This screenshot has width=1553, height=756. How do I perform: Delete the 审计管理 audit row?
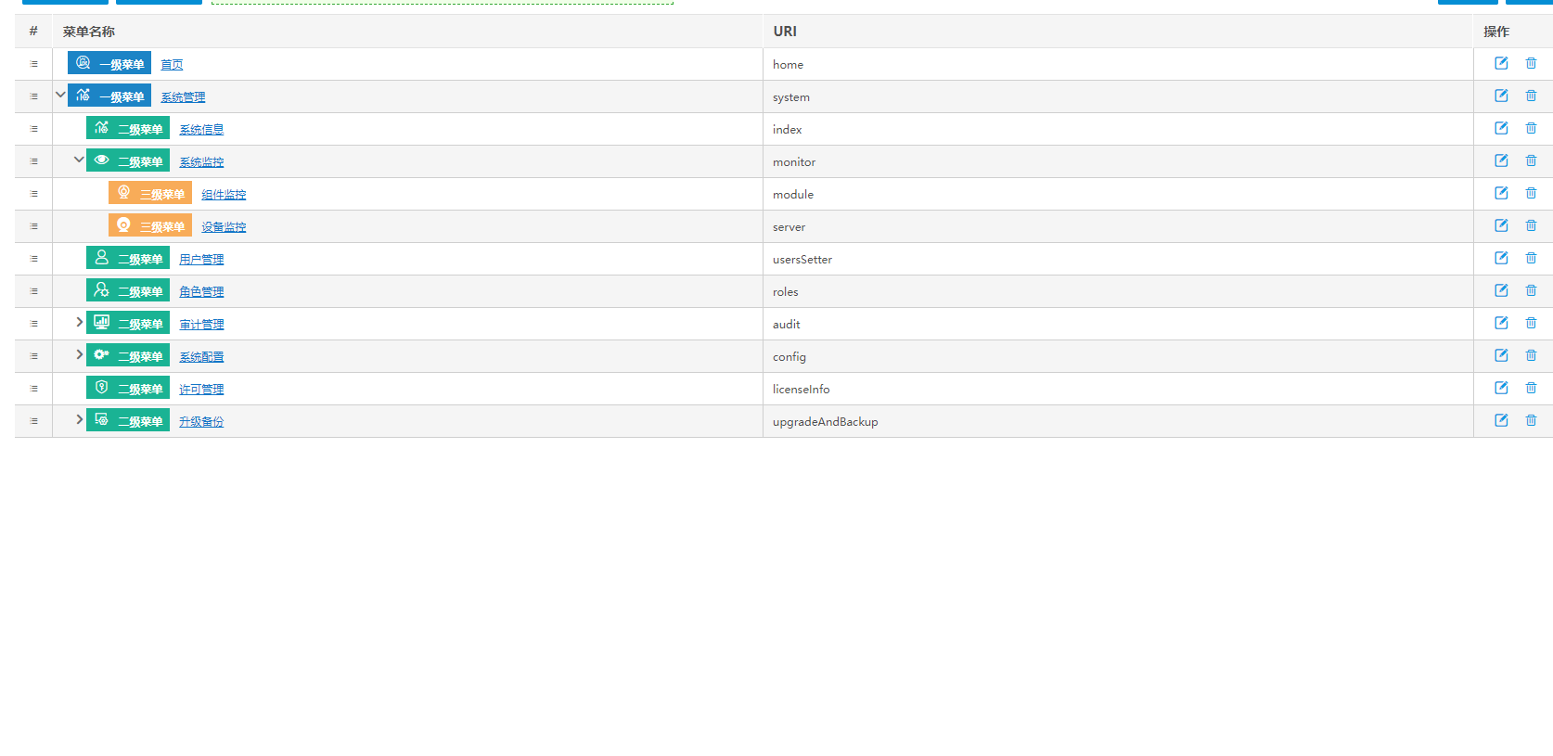point(1531,323)
